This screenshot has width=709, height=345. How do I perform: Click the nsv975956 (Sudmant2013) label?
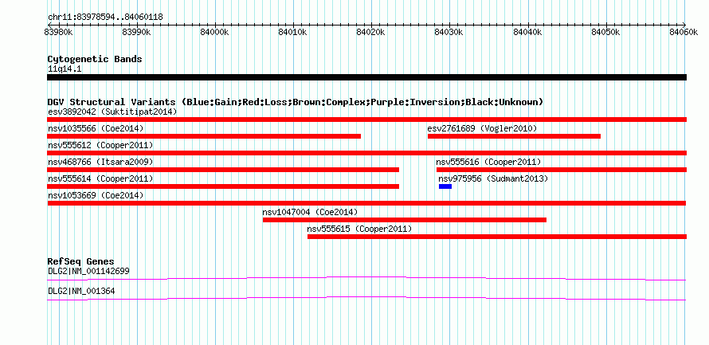[493, 178]
